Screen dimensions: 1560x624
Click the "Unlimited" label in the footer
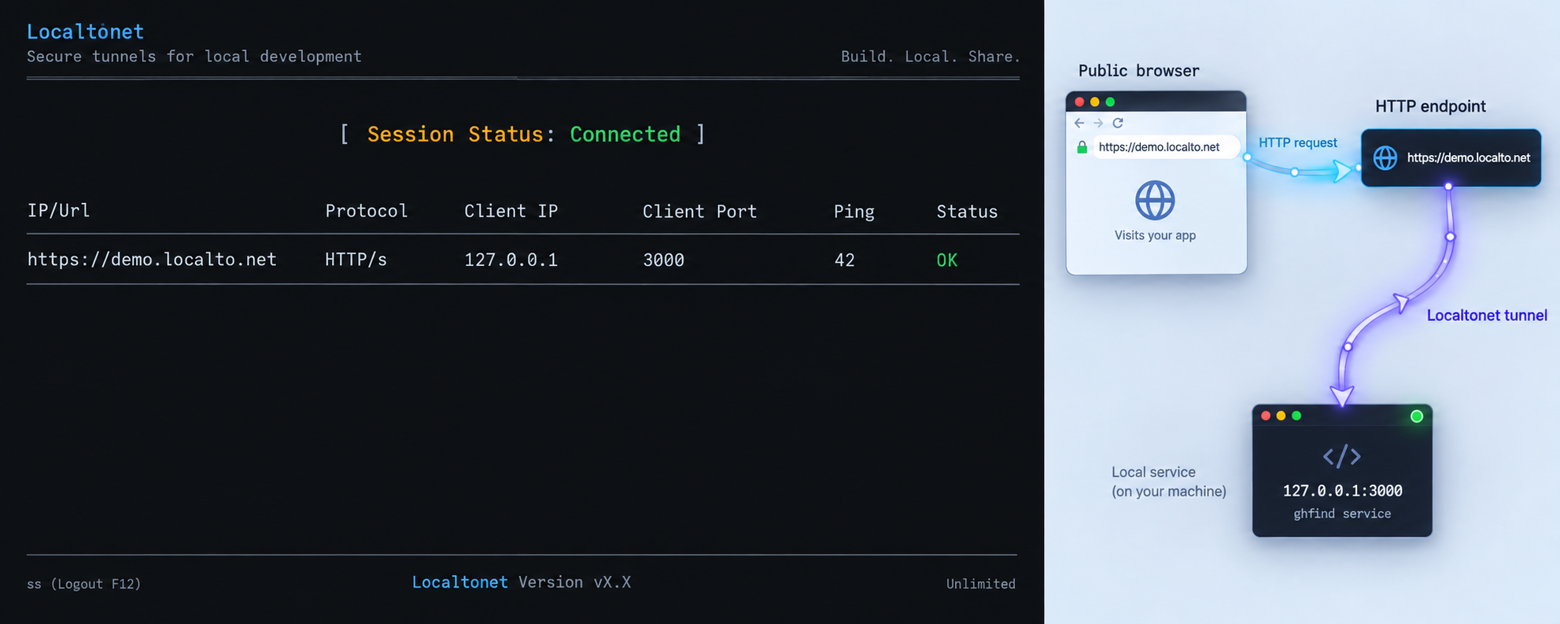coord(981,584)
